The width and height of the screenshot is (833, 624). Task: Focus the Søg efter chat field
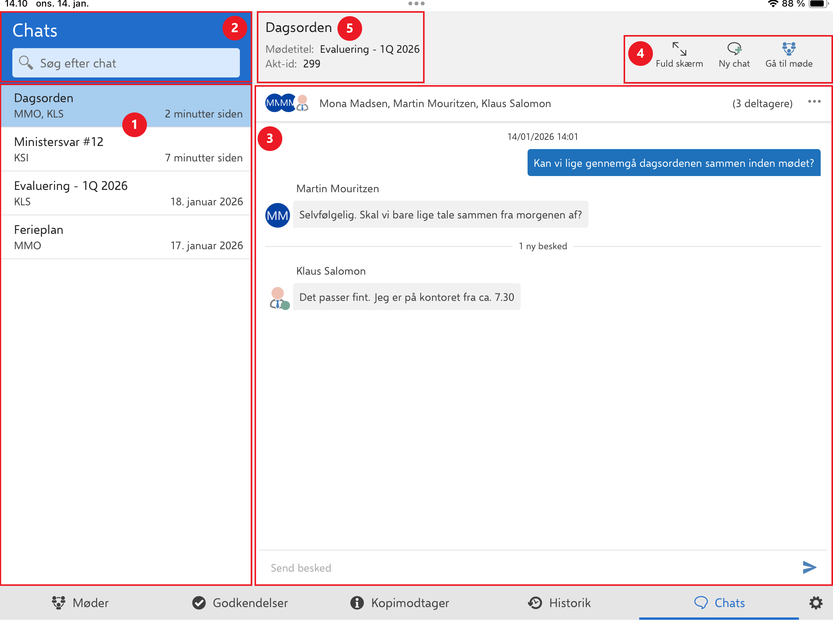[x=126, y=63]
